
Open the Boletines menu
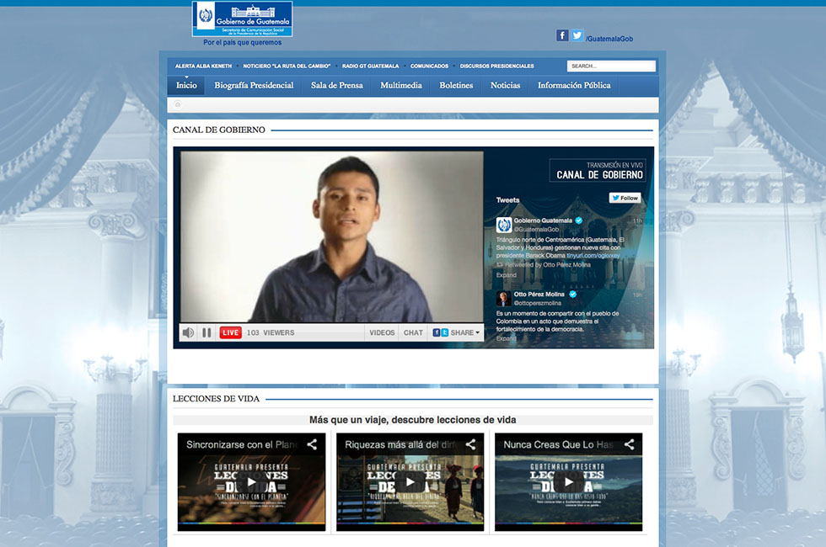point(456,85)
